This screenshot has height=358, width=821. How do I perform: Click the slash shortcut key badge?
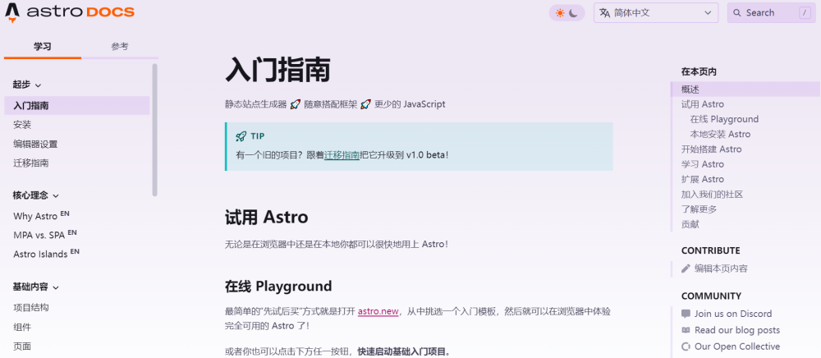805,13
